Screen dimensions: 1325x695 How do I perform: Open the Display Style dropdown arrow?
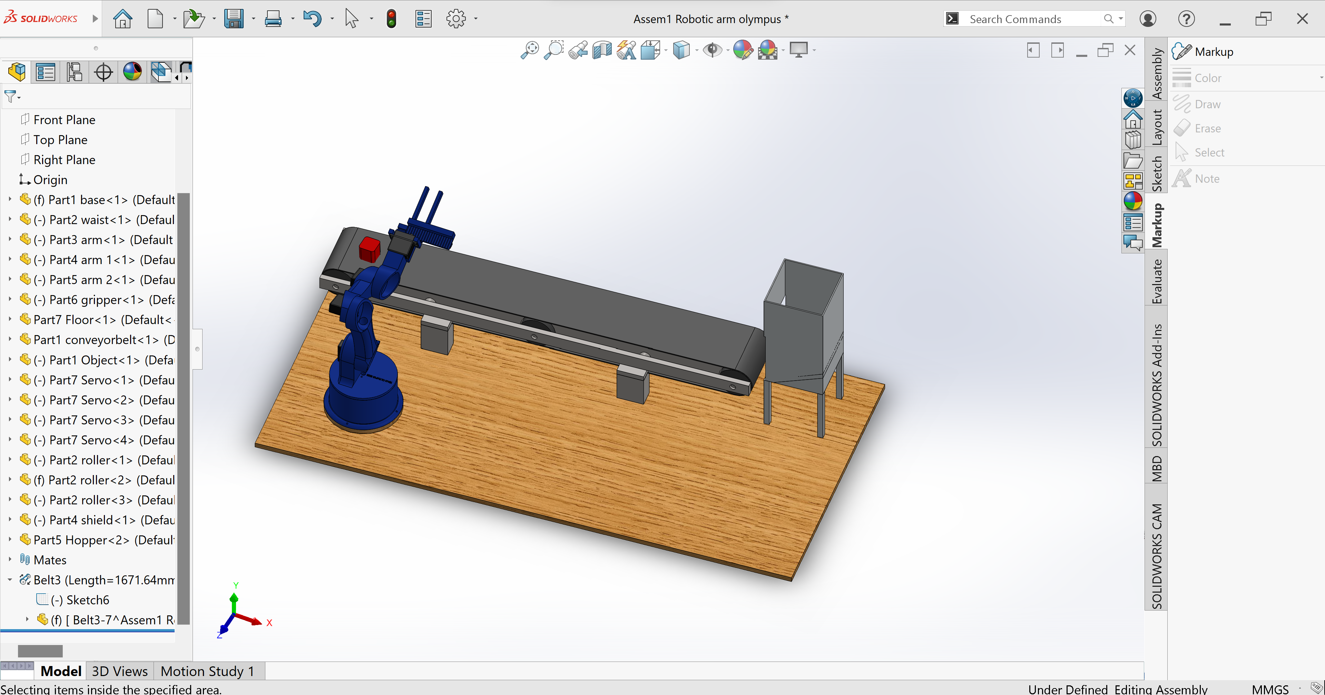[x=696, y=50]
